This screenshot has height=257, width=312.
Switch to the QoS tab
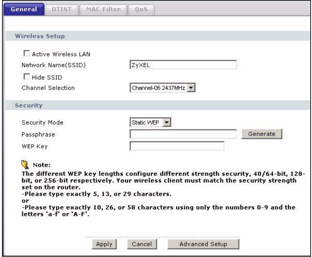coord(141,9)
